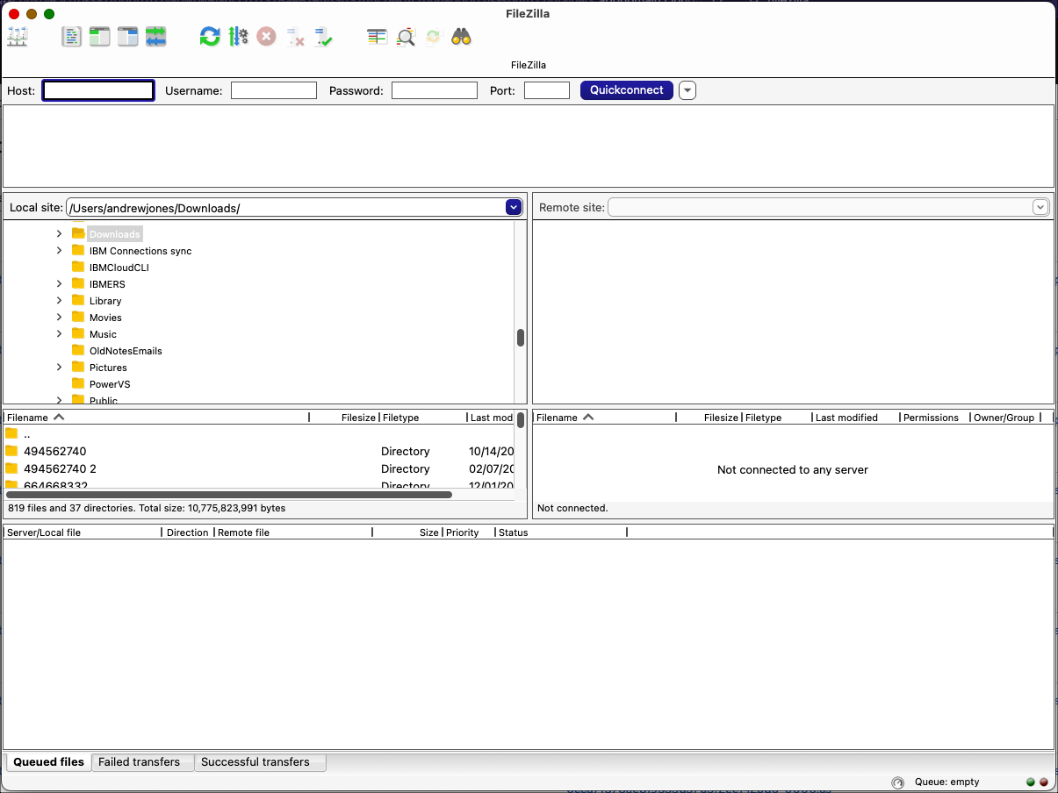The image size is (1058, 793).
Task: Sort local files by Filesize column
Action: pyautogui.click(x=344, y=418)
